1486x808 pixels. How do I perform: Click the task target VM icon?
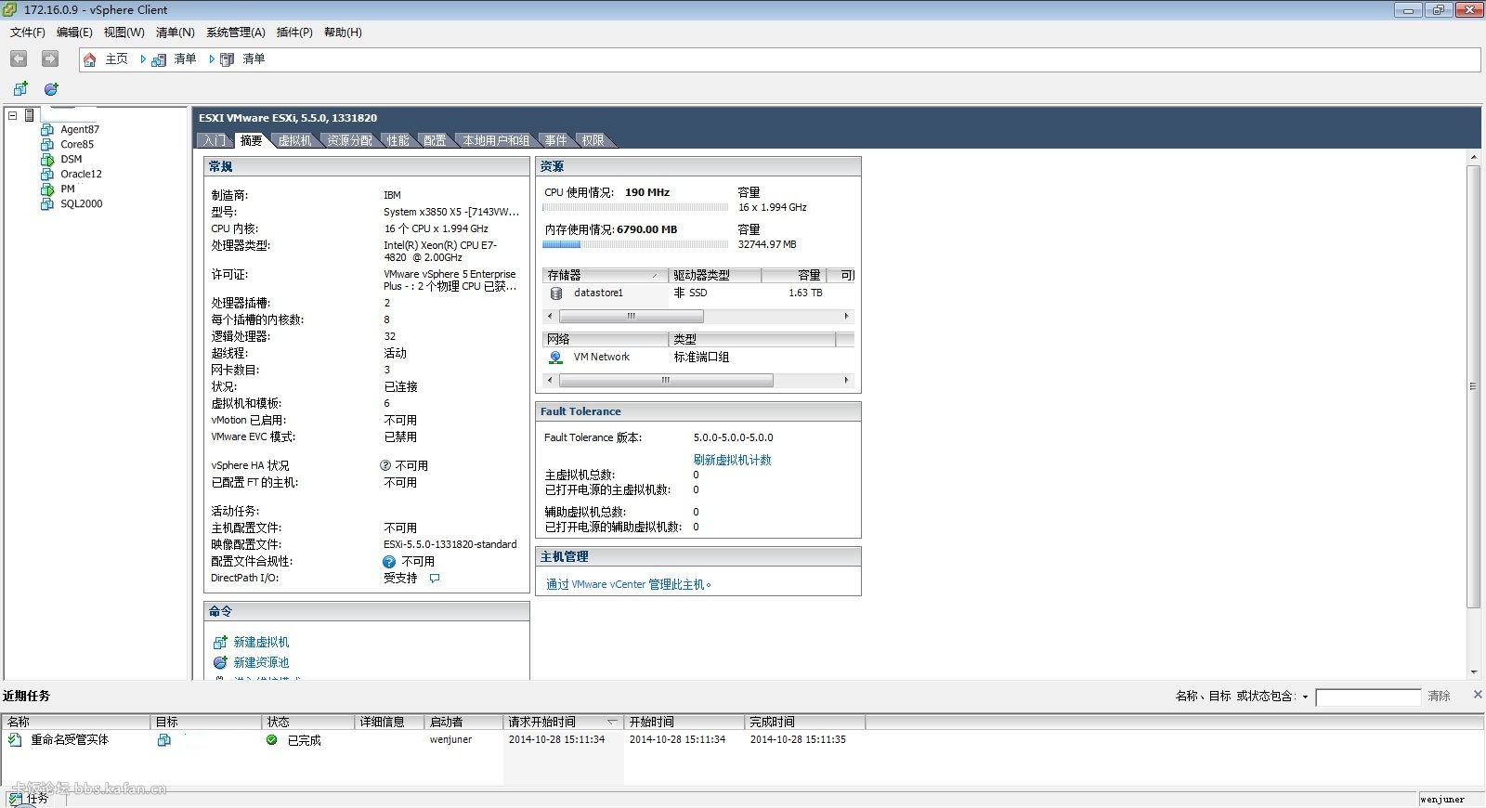pos(164,740)
